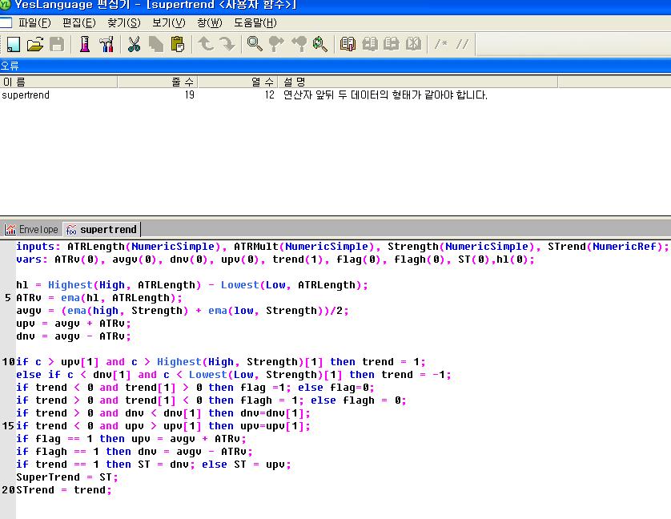Click the block comment /* icon

440,44
